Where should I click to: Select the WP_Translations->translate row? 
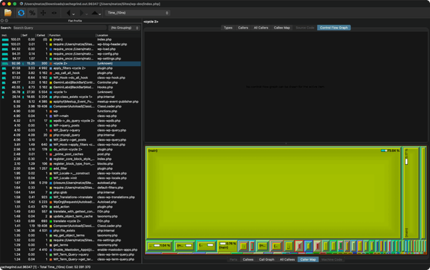point(70,197)
